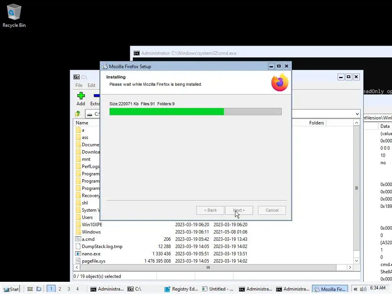
Task: Open Registry Editor from the taskbar
Action: coord(181,289)
